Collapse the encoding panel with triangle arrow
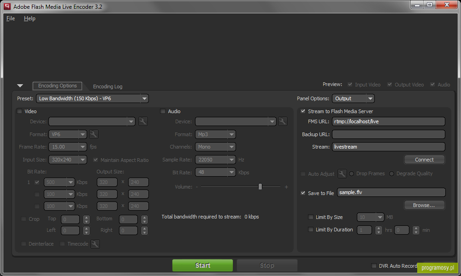 (20, 86)
